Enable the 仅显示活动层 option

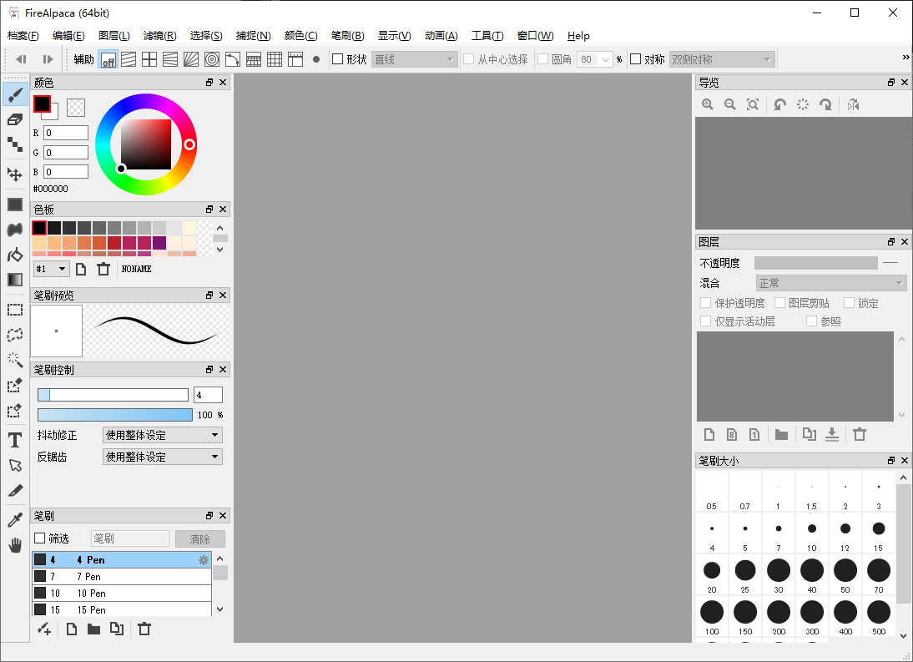[705, 321]
